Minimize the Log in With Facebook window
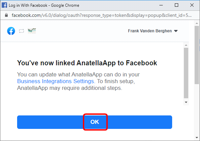Image resolution: width=200 pixels, height=141 pixels. click(x=161, y=5)
